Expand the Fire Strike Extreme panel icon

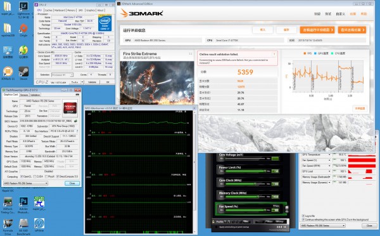pos(191,54)
